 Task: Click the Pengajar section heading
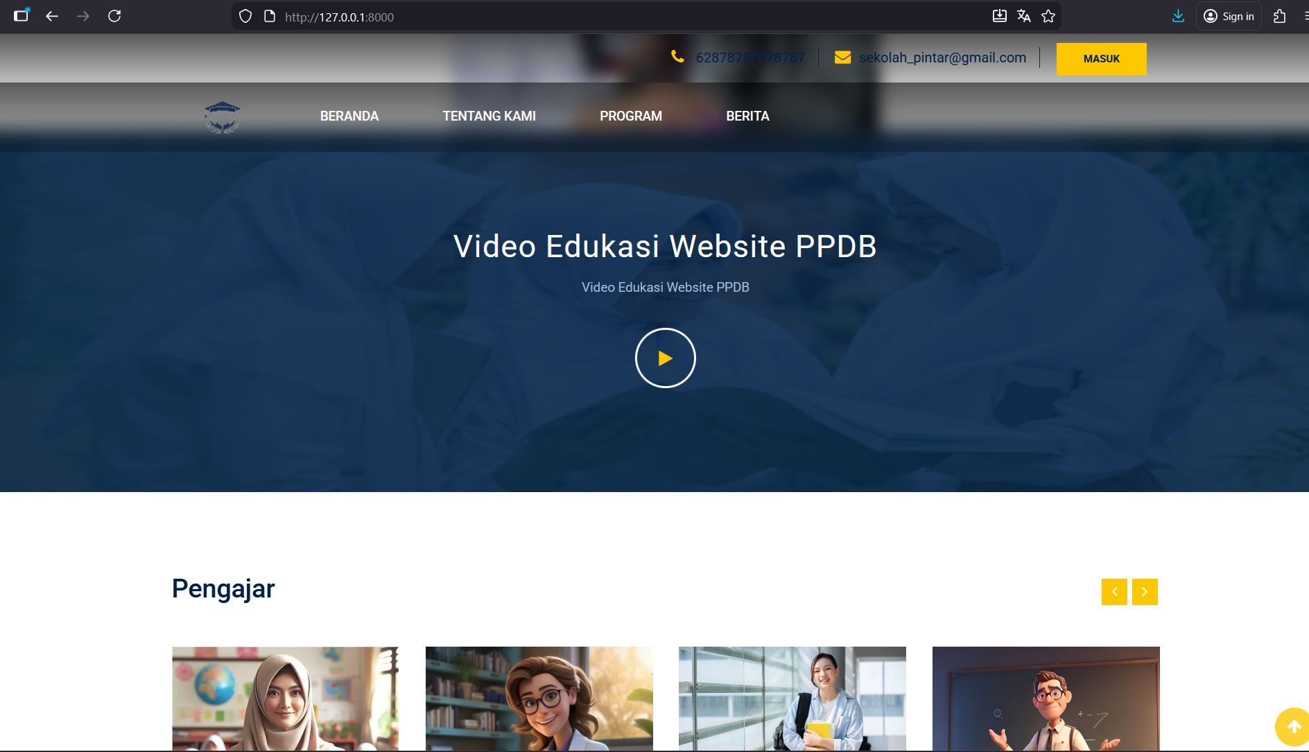click(223, 588)
